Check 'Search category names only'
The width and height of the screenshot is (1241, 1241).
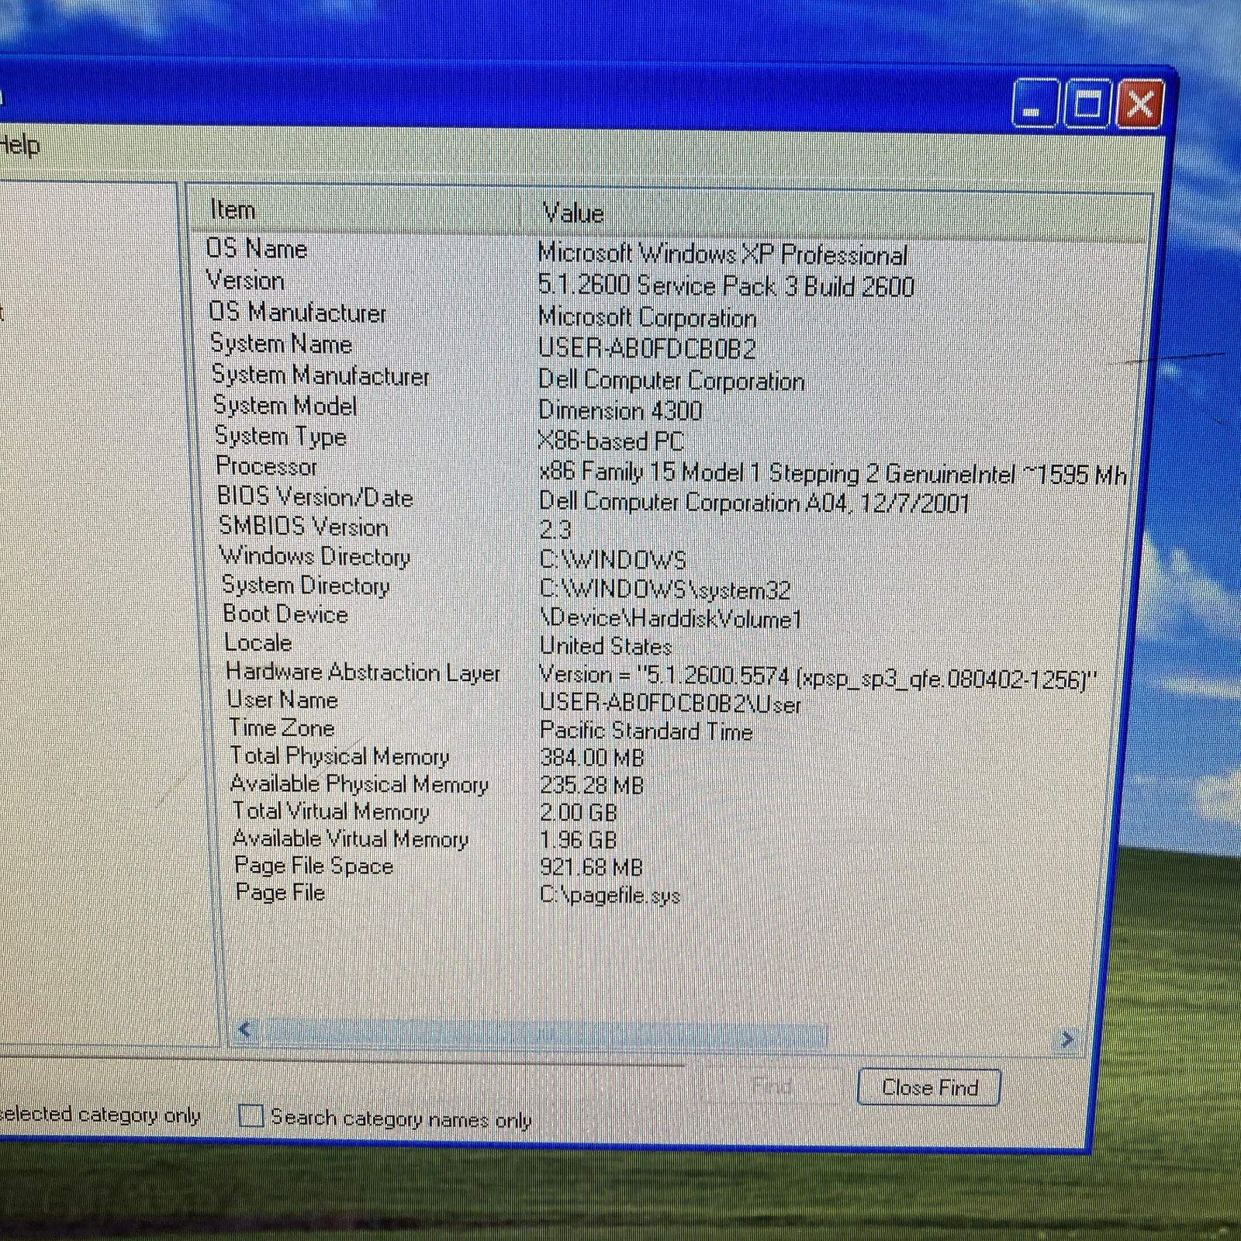[x=251, y=1115]
